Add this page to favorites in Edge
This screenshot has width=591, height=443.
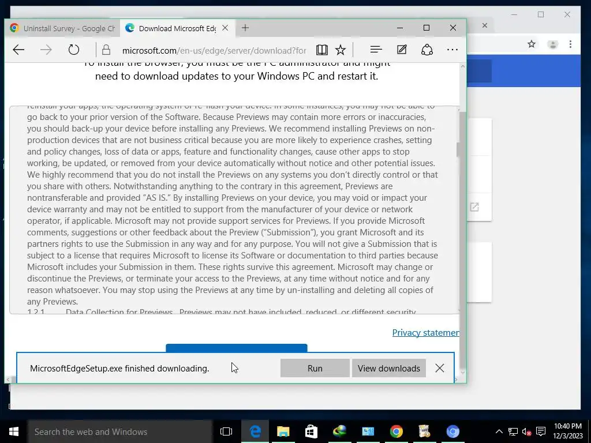click(x=341, y=50)
